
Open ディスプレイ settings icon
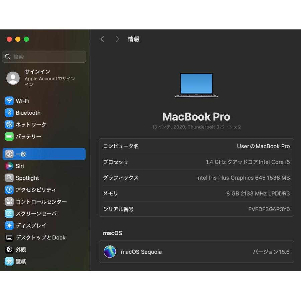[9, 225]
